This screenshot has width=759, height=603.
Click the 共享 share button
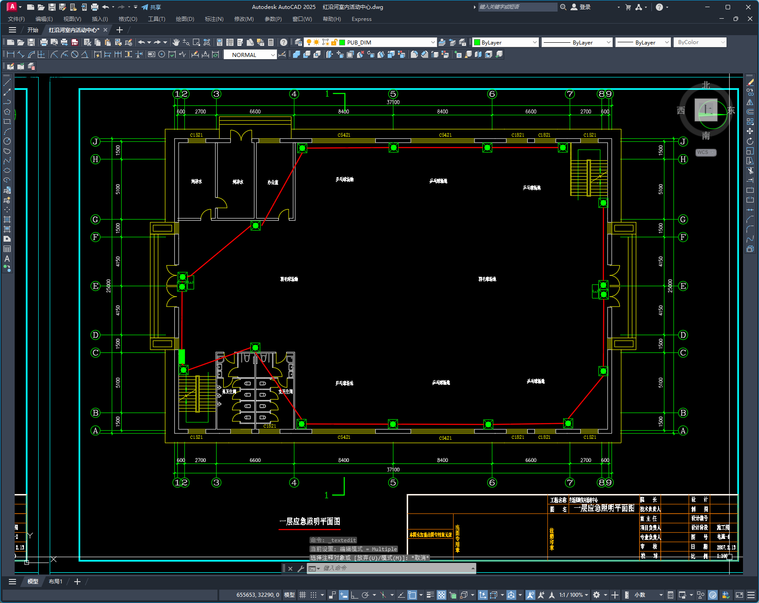[x=151, y=7]
